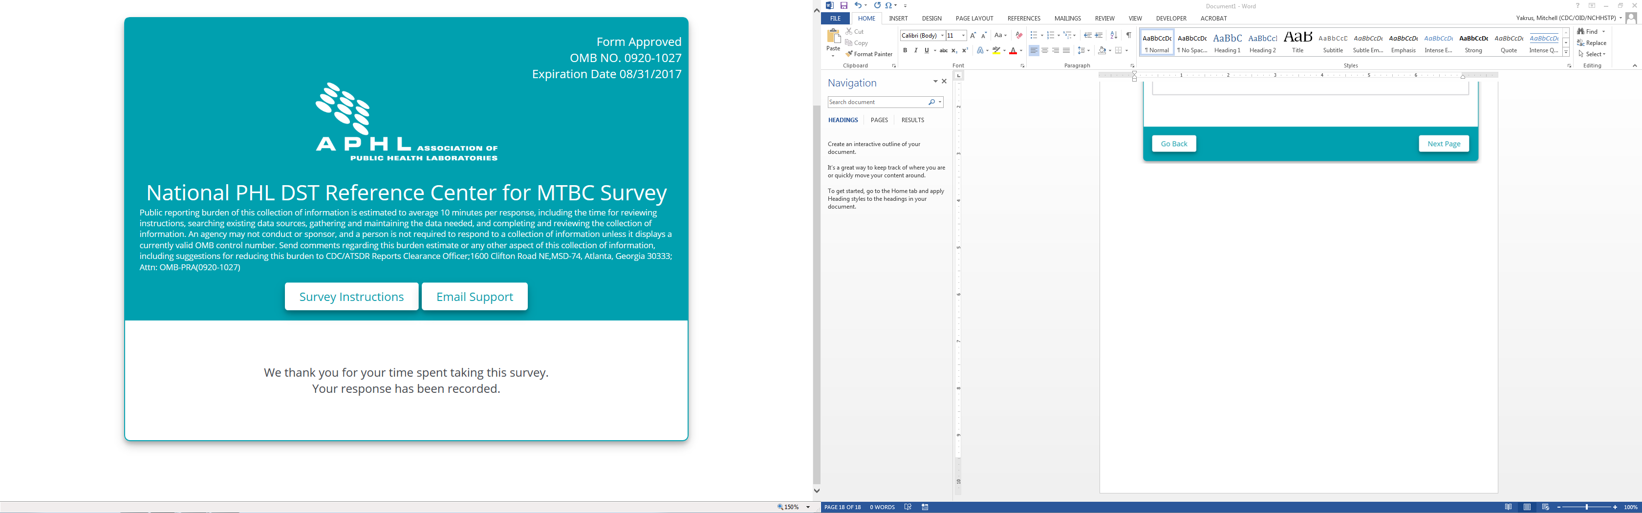Image resolution: width=1642 pixels, height=513 pixels.
Task: Show the PAGES tab in Navigation pane
Action: (879, 120)
